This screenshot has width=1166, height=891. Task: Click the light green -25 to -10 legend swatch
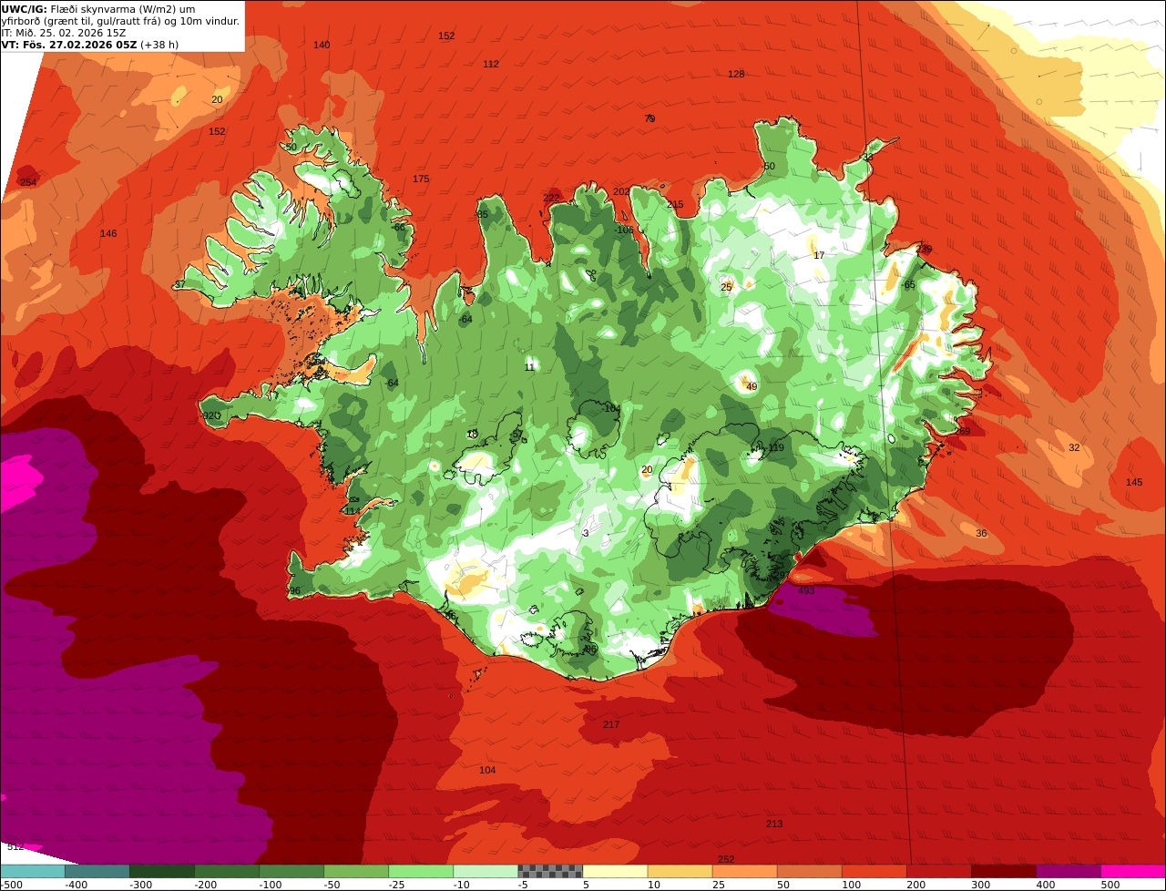click(x=421, y=871)
